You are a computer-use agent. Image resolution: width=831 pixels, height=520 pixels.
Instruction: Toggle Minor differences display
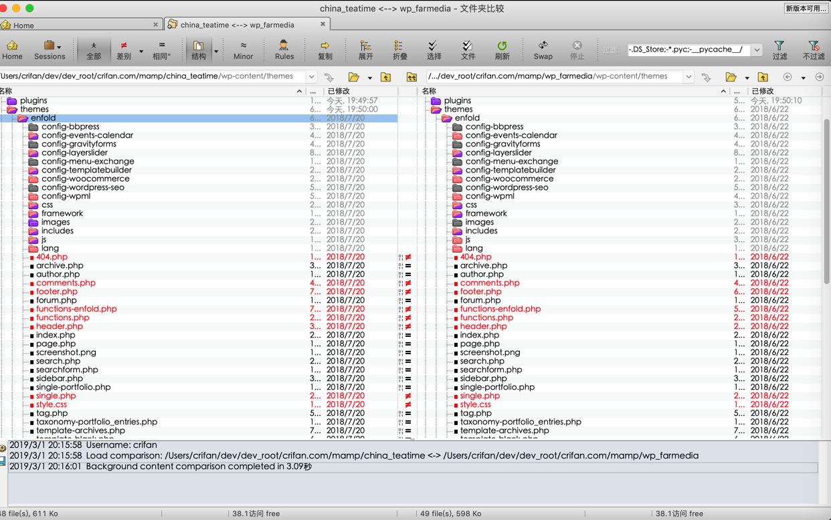[243, 49]
